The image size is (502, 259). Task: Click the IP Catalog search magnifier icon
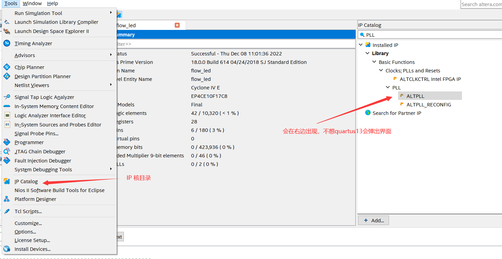point(362,35)
